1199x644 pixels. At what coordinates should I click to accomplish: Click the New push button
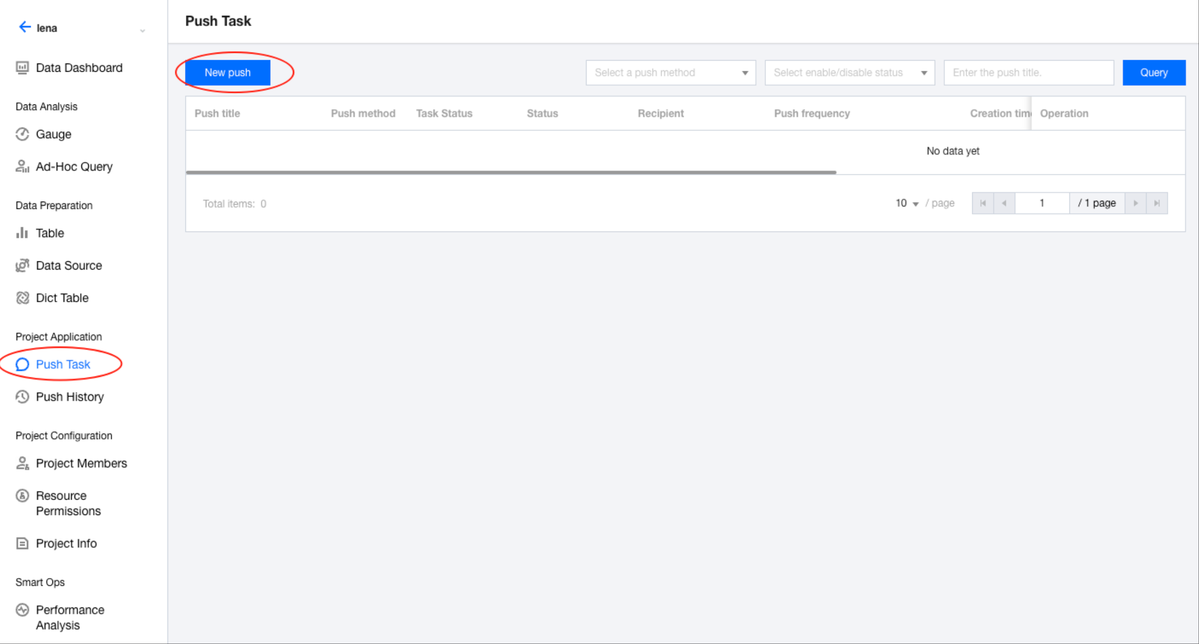(x=227, y=73)
